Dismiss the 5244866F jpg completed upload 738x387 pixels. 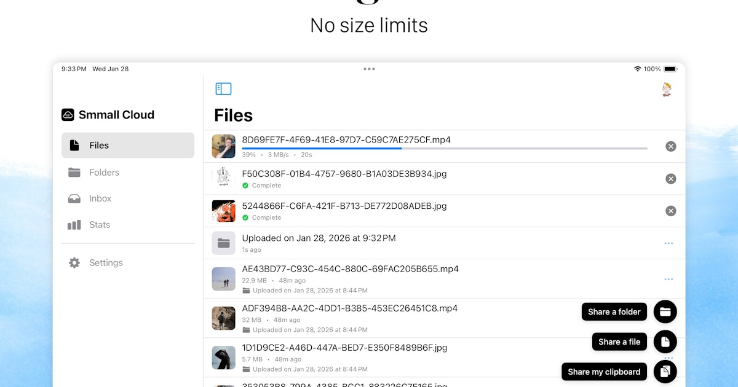click(671, 211)
